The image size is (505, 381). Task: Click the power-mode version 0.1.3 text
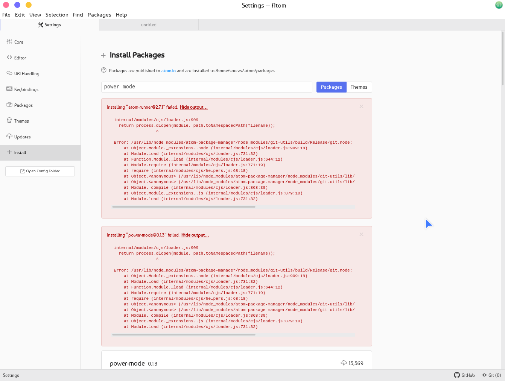152,364
